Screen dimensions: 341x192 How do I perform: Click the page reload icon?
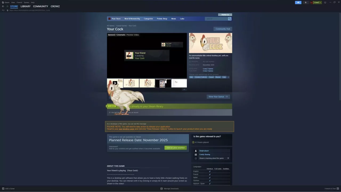coord(3,10)
